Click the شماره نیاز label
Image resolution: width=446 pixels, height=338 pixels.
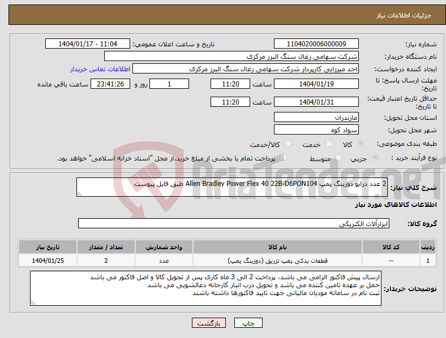(x=421, y=44)
